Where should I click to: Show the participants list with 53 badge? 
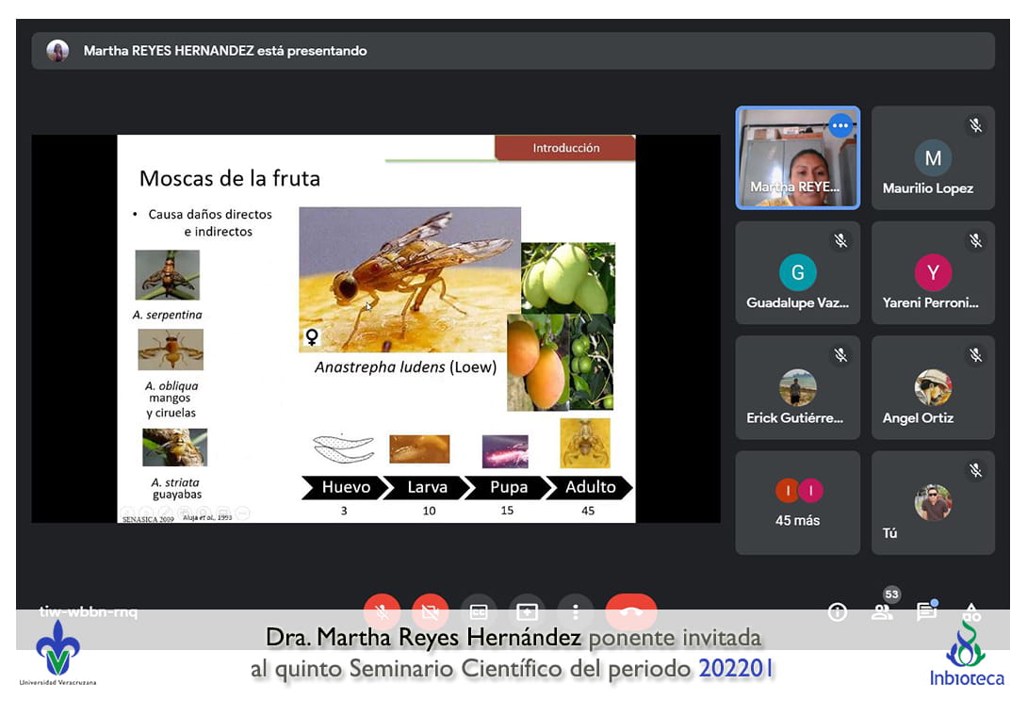tap(882, 610)
